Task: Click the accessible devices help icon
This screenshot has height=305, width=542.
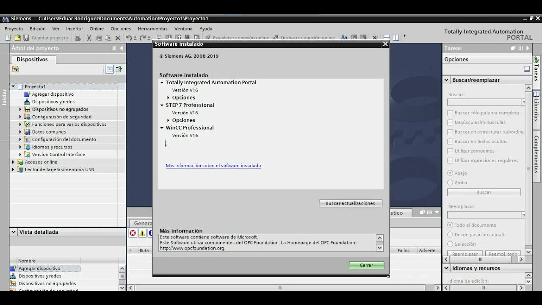Action: [x=344, y=38]
